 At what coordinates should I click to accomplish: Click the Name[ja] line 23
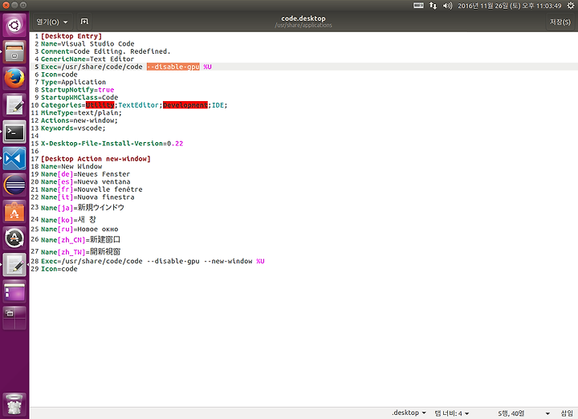pyautogui.click(x=83, y=207)
